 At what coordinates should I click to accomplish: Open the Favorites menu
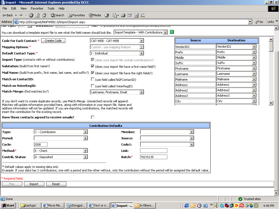(37, 8)
